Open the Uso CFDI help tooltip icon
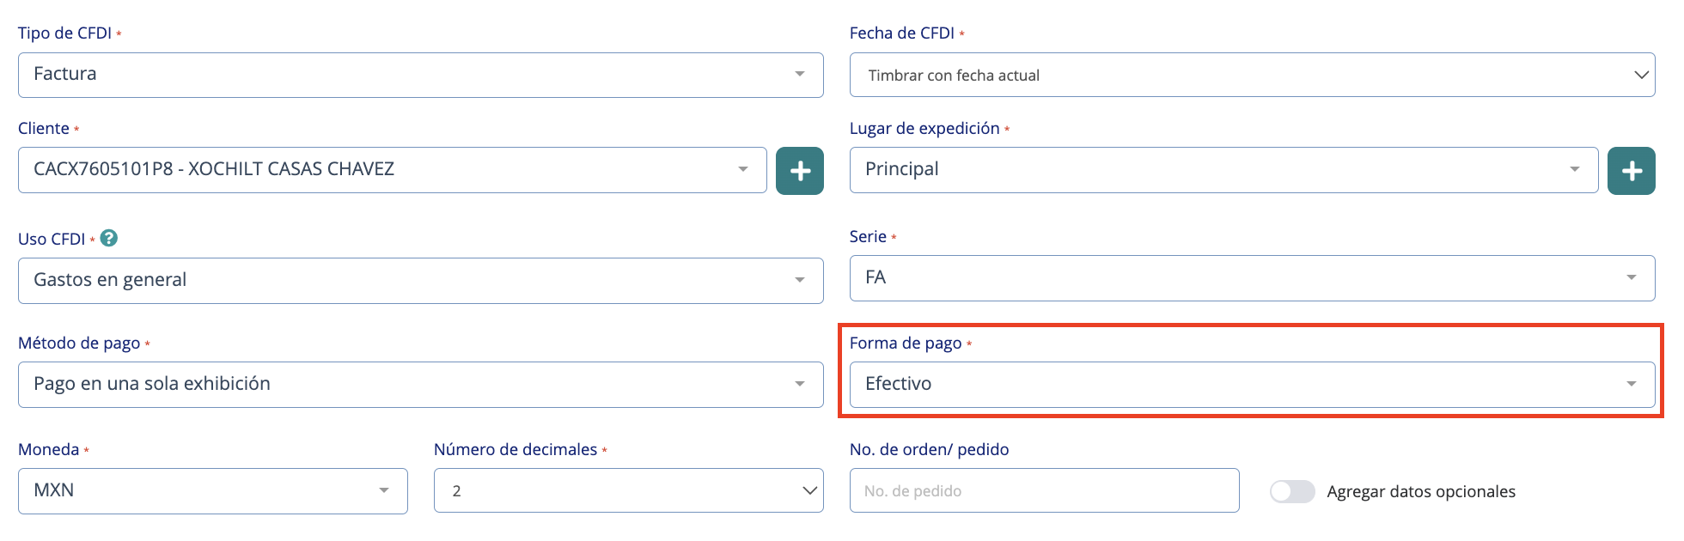 tap(108, 239)
